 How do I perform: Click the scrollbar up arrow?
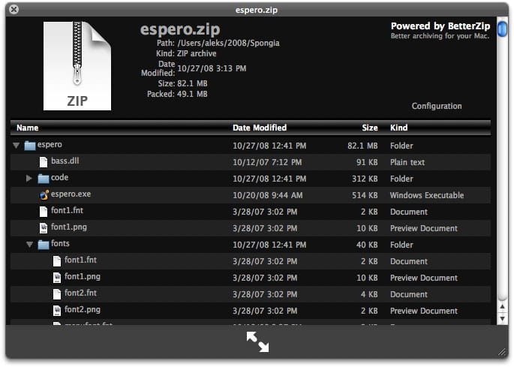(502, 307)
